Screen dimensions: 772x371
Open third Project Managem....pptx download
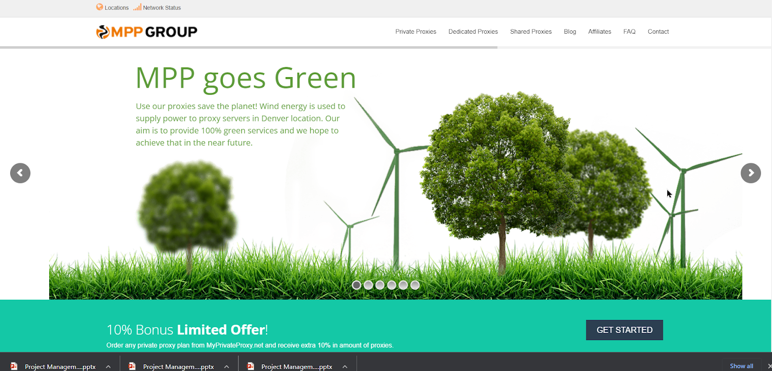296,367
